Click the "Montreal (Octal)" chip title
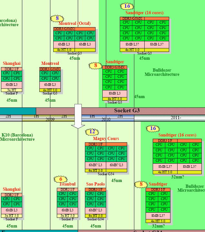The width and height of the screenshot is (205, 232). pos(75,23)
